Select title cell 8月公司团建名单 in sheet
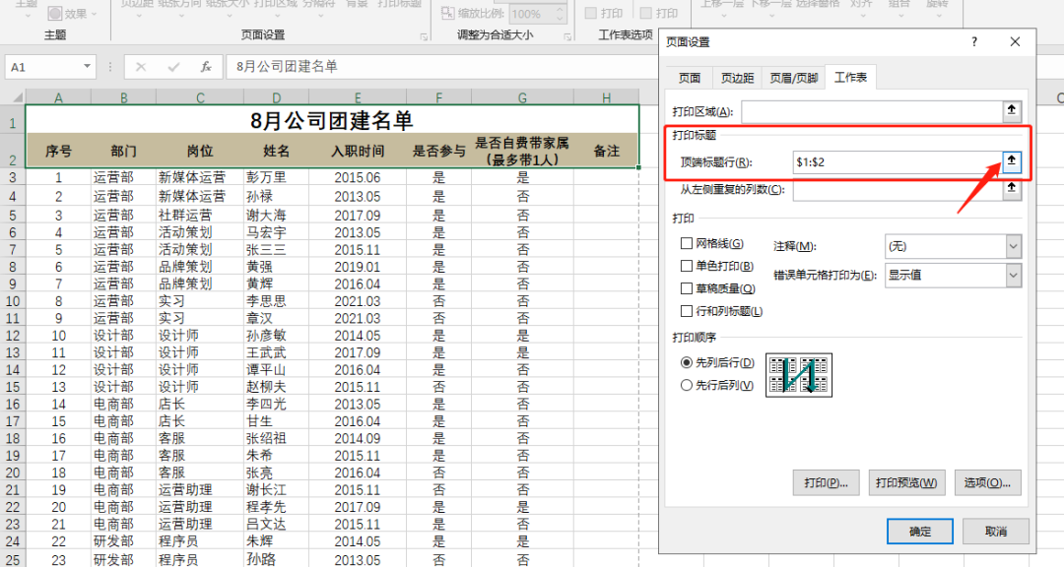The image size is (1064, 567). click(x=332, y=120)
